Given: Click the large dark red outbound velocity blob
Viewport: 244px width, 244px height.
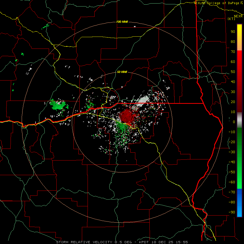Looking at the screenshot, I should coord(127,116).
